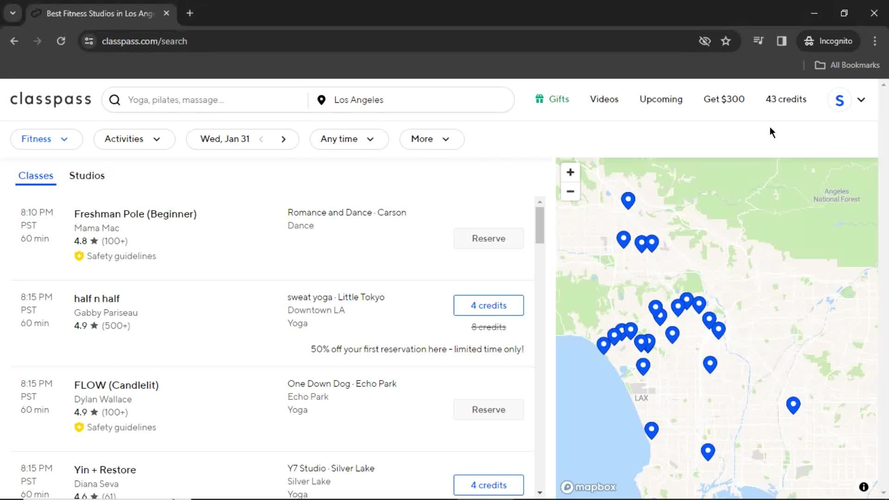Image resolution: width=889 pixels, height=500 pixels.
Task: View the 43 credits balance
Action: tap(786, 99)
